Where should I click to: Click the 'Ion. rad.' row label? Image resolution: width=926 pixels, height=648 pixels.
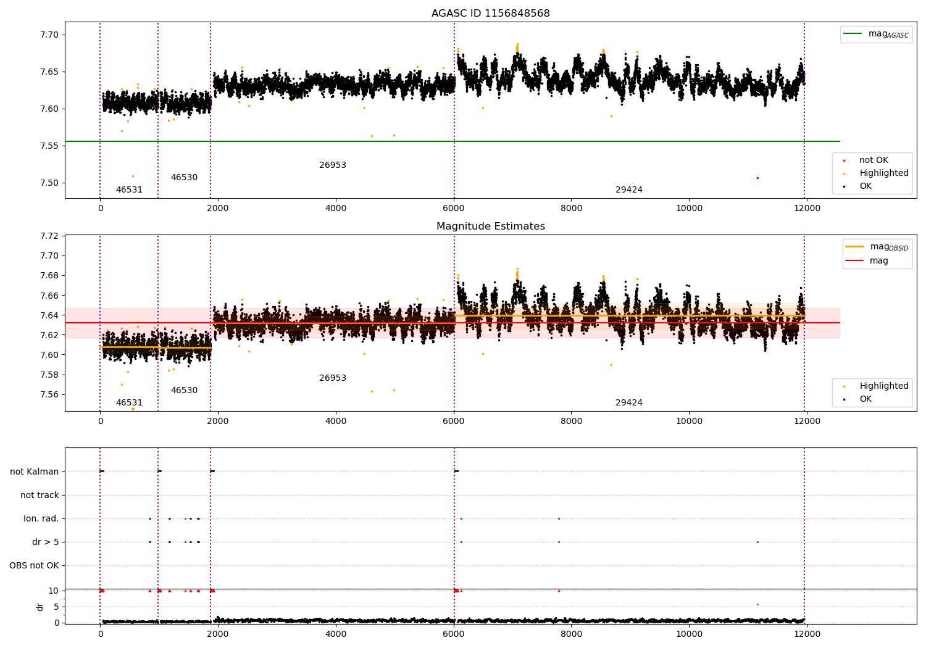point(41,519)
